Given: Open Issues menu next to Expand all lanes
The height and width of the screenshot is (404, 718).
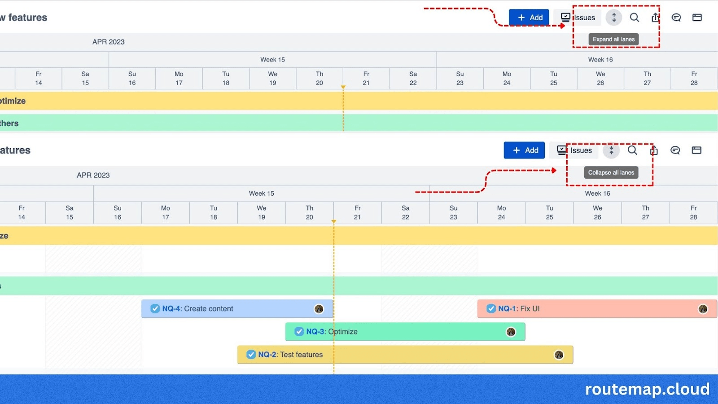Looking at the screenshot, I should coord(578,18).
